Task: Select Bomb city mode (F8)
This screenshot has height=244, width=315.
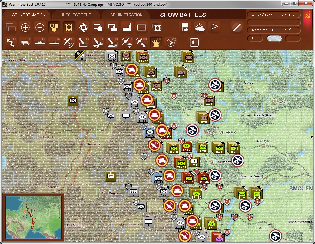Action: pyautogui.click(x=112, y=42)
